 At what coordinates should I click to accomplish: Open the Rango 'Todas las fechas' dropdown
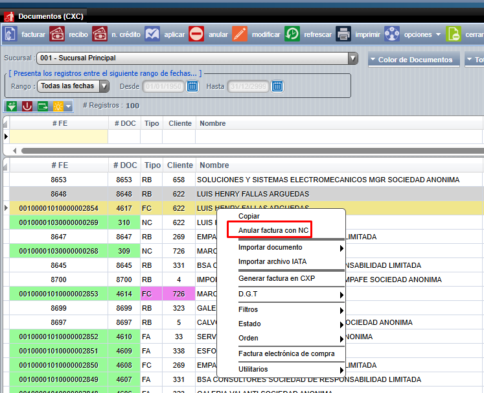(x=104, y=86)
